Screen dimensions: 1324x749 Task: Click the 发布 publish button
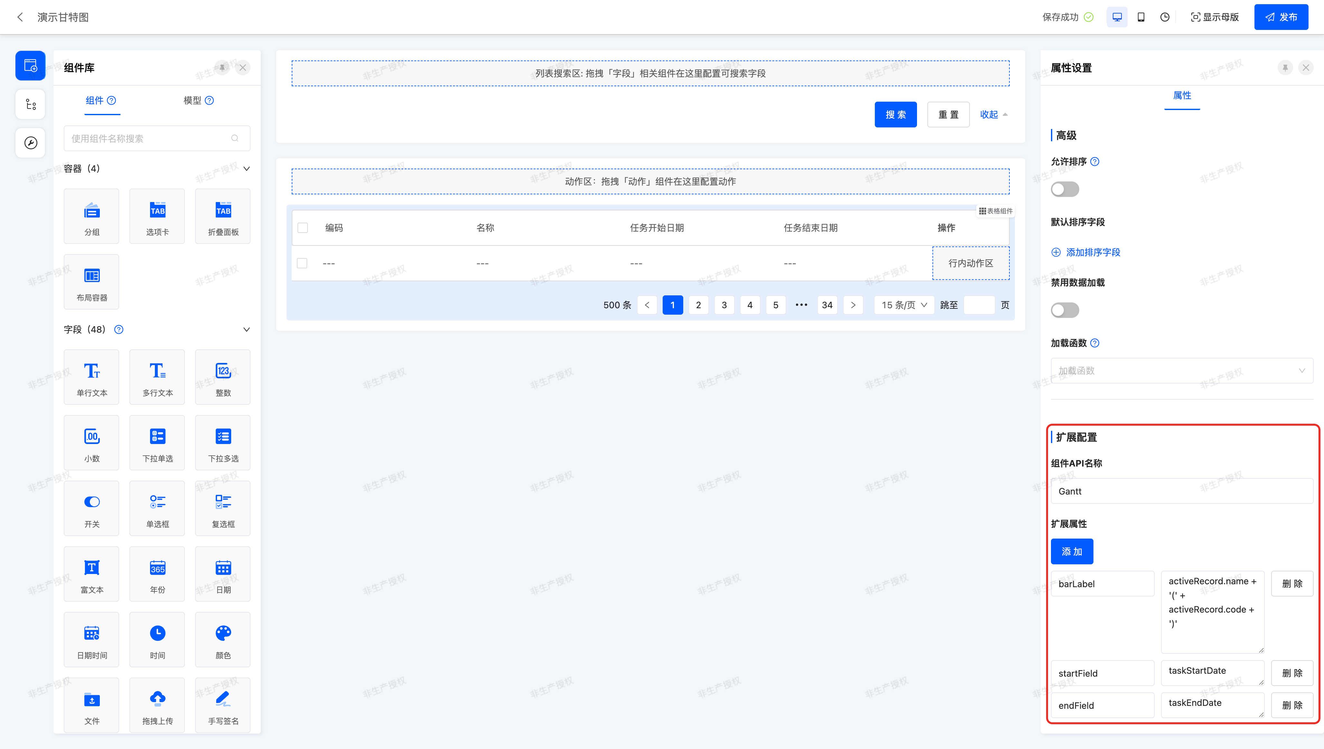pos(1281,17)
